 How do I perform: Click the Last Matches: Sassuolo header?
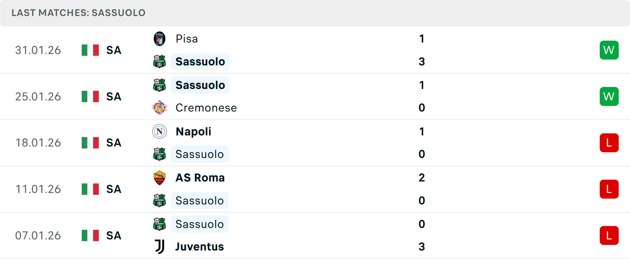pos(78,13)
